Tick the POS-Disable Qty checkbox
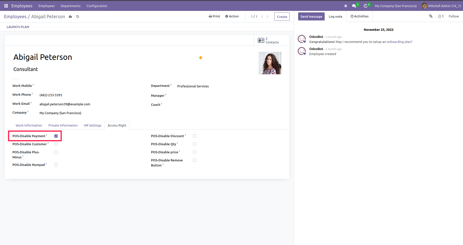The width and height of the screenshot is (463, 245). [195, 144]
